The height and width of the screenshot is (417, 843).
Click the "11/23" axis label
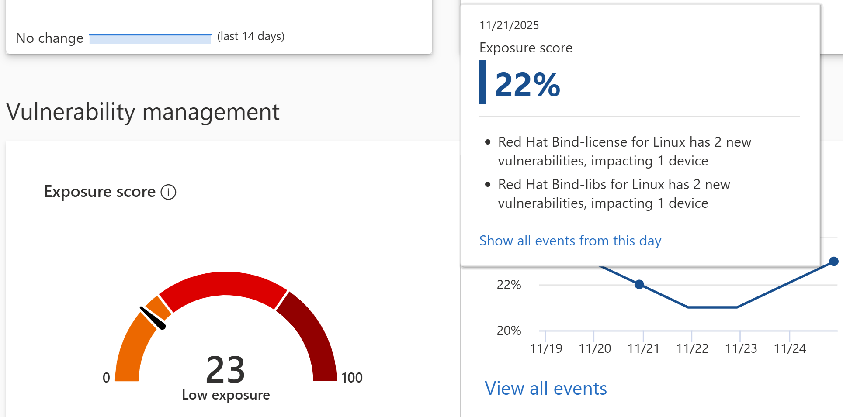click(x=741, y=348)
